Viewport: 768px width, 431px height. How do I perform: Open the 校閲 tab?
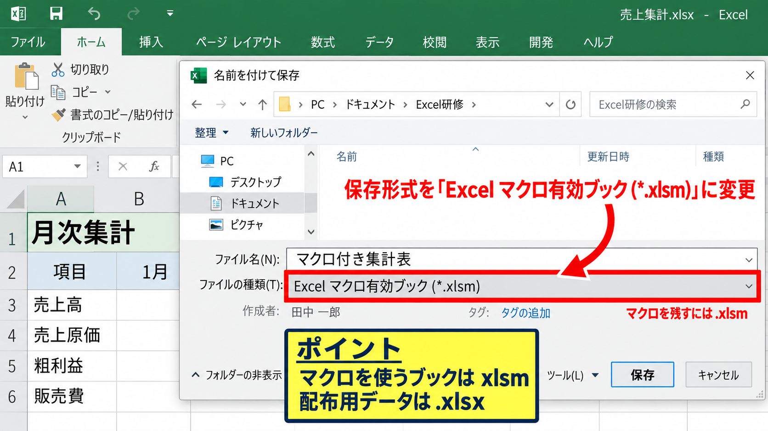click(435, 42)
